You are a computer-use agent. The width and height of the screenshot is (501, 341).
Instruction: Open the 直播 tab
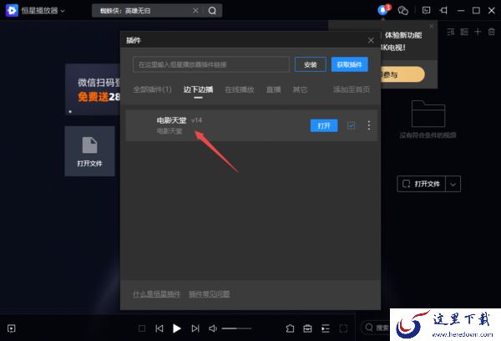pyautogui.click(x=274, y=89)
